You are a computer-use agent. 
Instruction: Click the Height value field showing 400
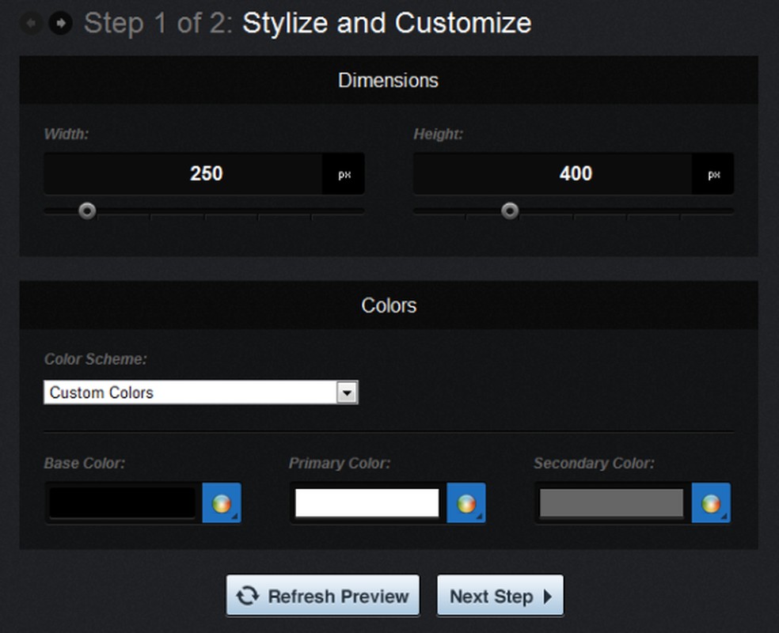point(553,174)
